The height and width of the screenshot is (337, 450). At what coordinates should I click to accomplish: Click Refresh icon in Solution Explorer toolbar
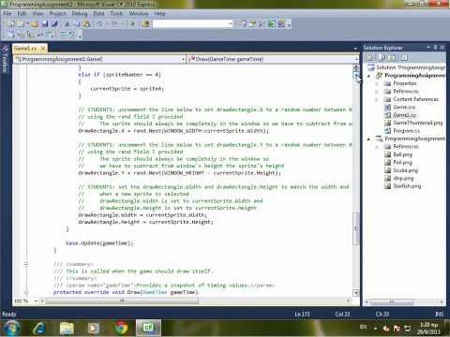click(392, 57)
